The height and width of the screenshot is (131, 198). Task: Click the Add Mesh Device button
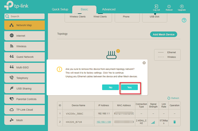coord(163,34)
